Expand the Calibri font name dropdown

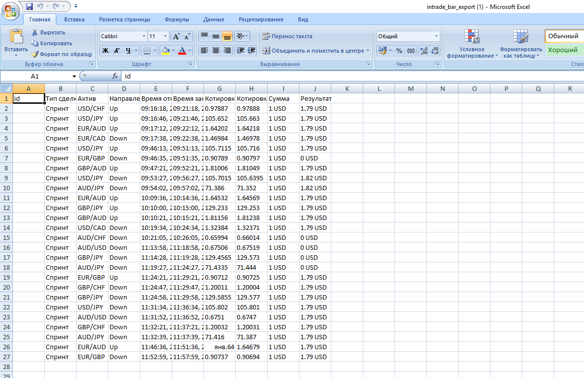[x=144, y=36]
